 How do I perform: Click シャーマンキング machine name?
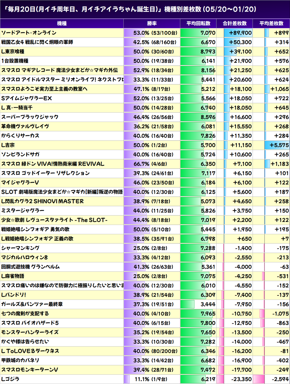coord(20,248)
